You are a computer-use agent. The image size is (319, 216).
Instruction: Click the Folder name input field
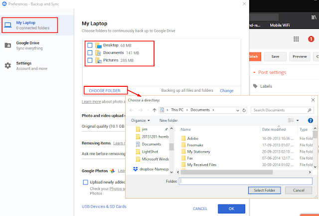246,181
